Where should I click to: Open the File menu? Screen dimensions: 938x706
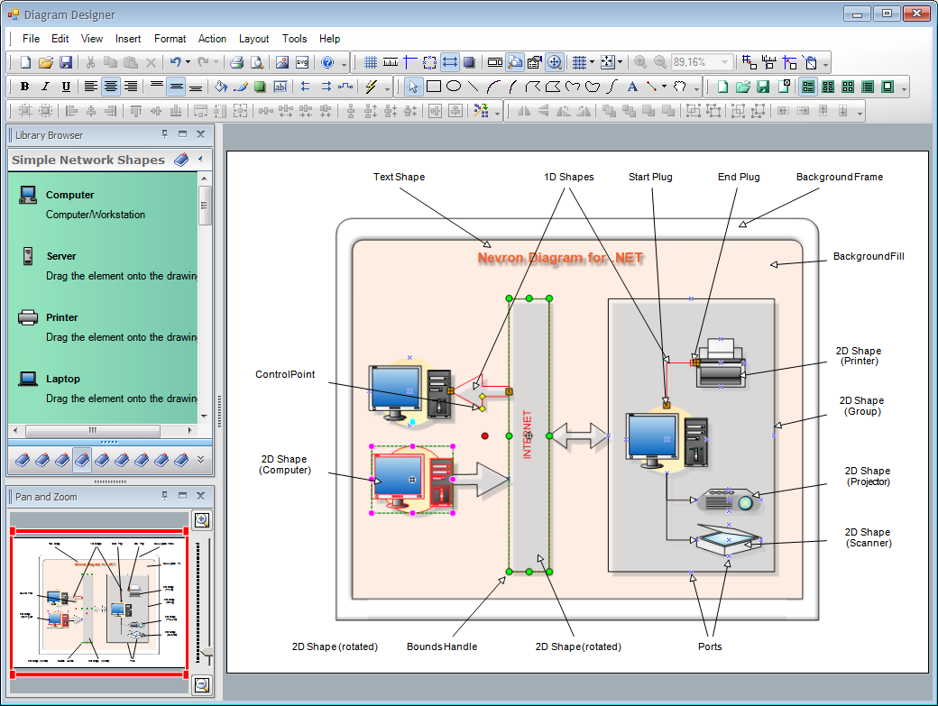coord(31,39)
